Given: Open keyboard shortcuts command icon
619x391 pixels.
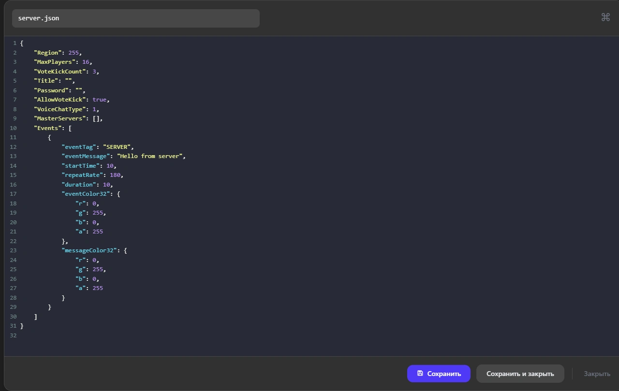Looking at the screenshot, I should 605,17.
